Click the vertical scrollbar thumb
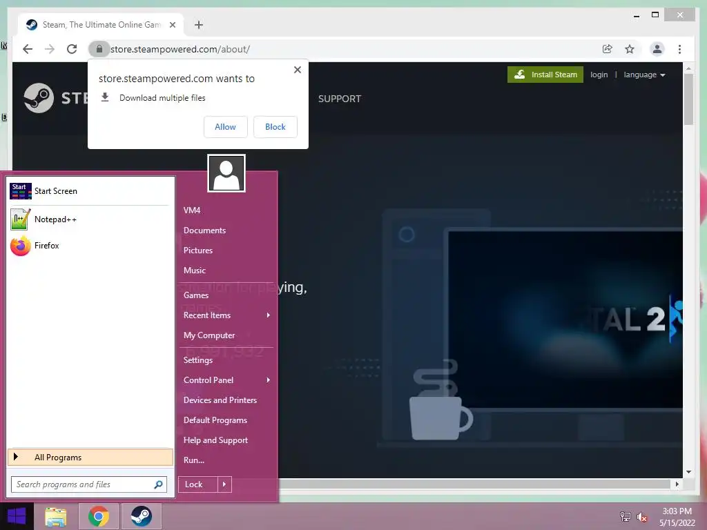The width and height of the screenshot is (707, 530). point(688,99)
